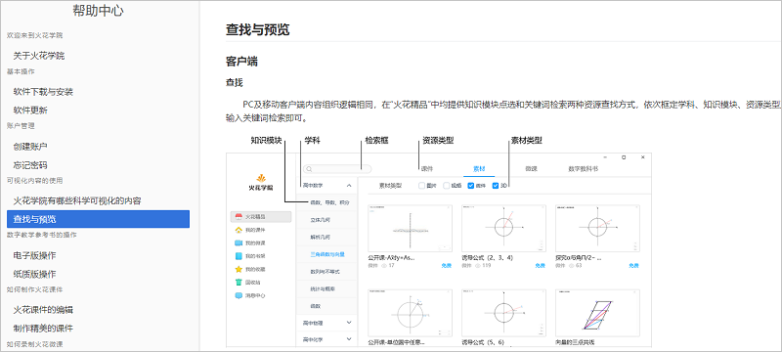Switch to the 课件 tab
The width and height of the screenshot is (782, 352).
pos(427,169)
